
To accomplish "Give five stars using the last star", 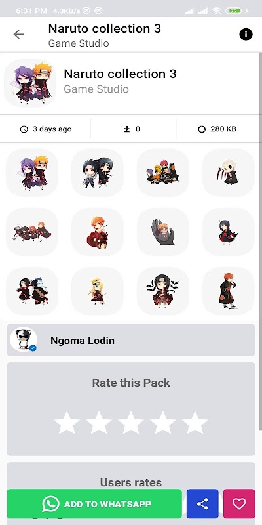I will 195,423.
